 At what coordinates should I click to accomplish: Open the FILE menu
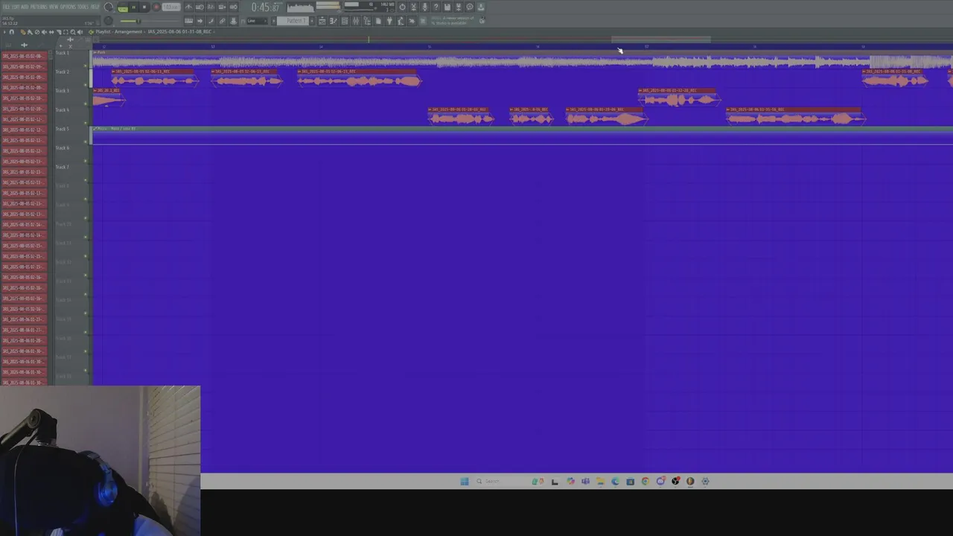pyautogui.click(x=7, y=7)
